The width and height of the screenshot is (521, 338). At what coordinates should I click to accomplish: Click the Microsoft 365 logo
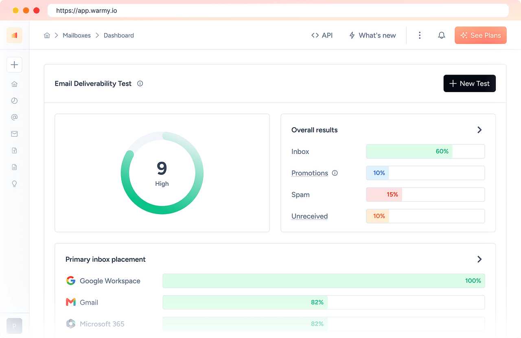71,324
